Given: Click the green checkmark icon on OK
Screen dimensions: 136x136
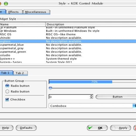Looking at the screenshot, I should (x=90, y=128).
